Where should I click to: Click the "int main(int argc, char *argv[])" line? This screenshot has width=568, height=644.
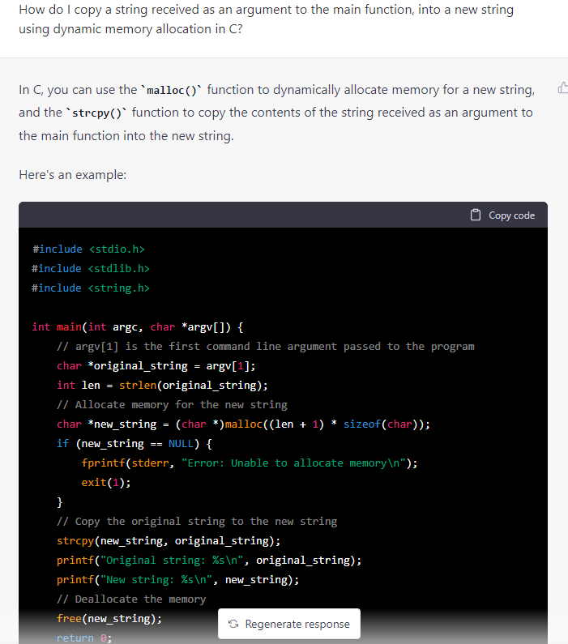(138, 327)
